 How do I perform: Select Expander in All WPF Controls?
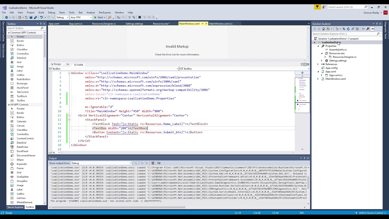pyautogui.click(x=22, y=164)
